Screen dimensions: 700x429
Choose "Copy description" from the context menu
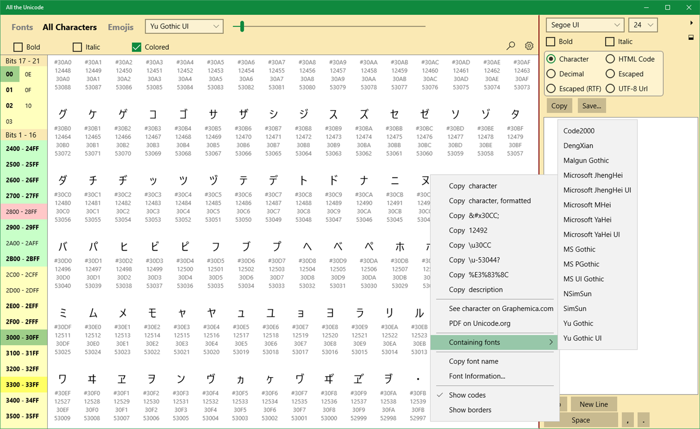[475, 290]
